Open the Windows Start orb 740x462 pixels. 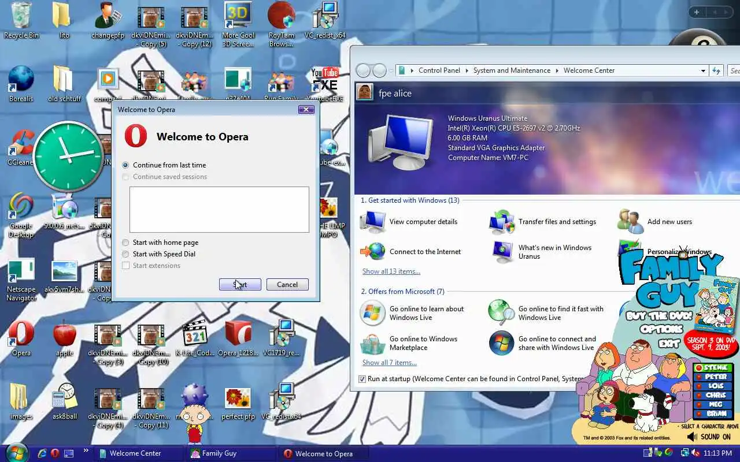[x=16, y=452]
